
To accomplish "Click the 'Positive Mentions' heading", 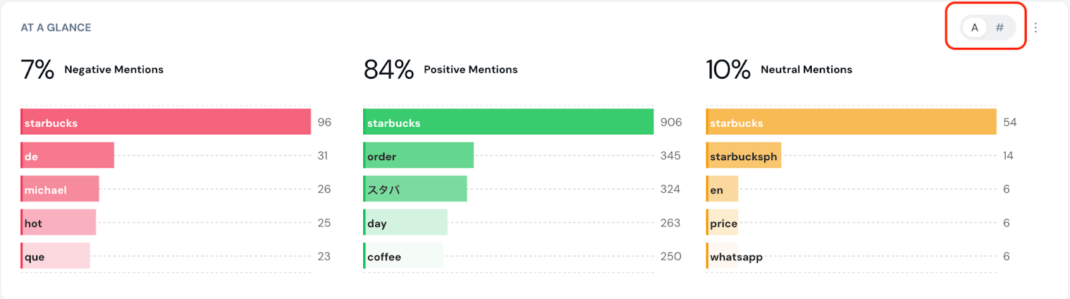I will (x=470, y=69).
